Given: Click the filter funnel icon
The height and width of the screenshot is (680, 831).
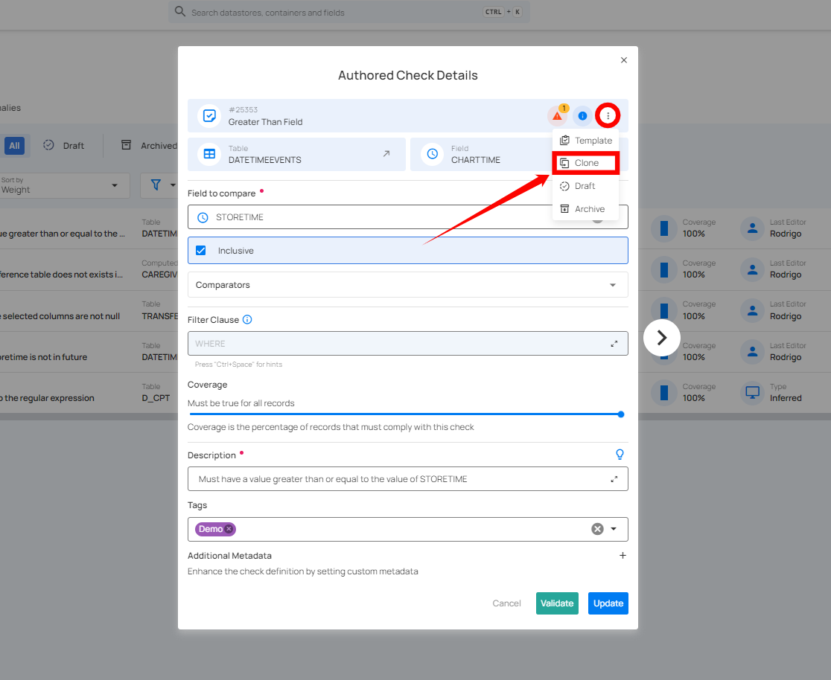Looking at the screenshot, I should point(156,185).
